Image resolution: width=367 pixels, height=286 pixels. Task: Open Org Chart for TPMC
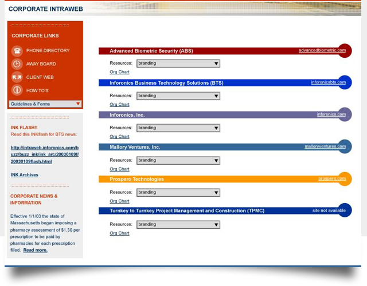(119, 233)
